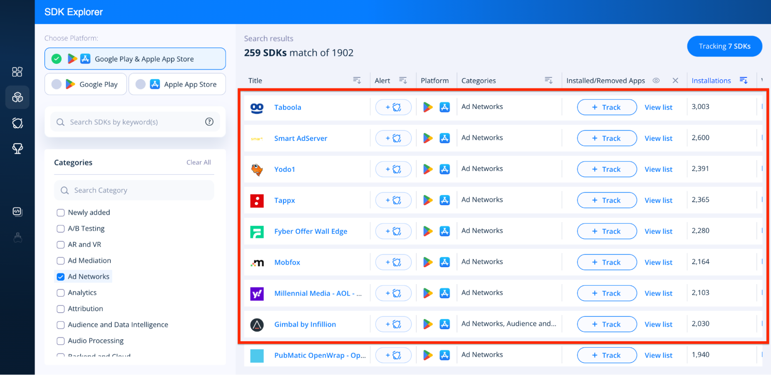771x375 pixels.
Task: Focus the Search Category field
Action: pyautogui.click(x=134, y=190)
